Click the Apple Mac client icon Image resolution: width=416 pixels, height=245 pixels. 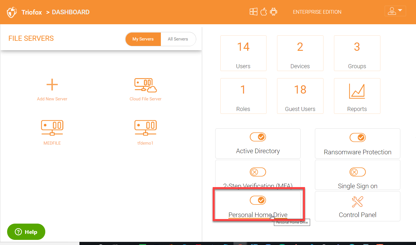264,12
